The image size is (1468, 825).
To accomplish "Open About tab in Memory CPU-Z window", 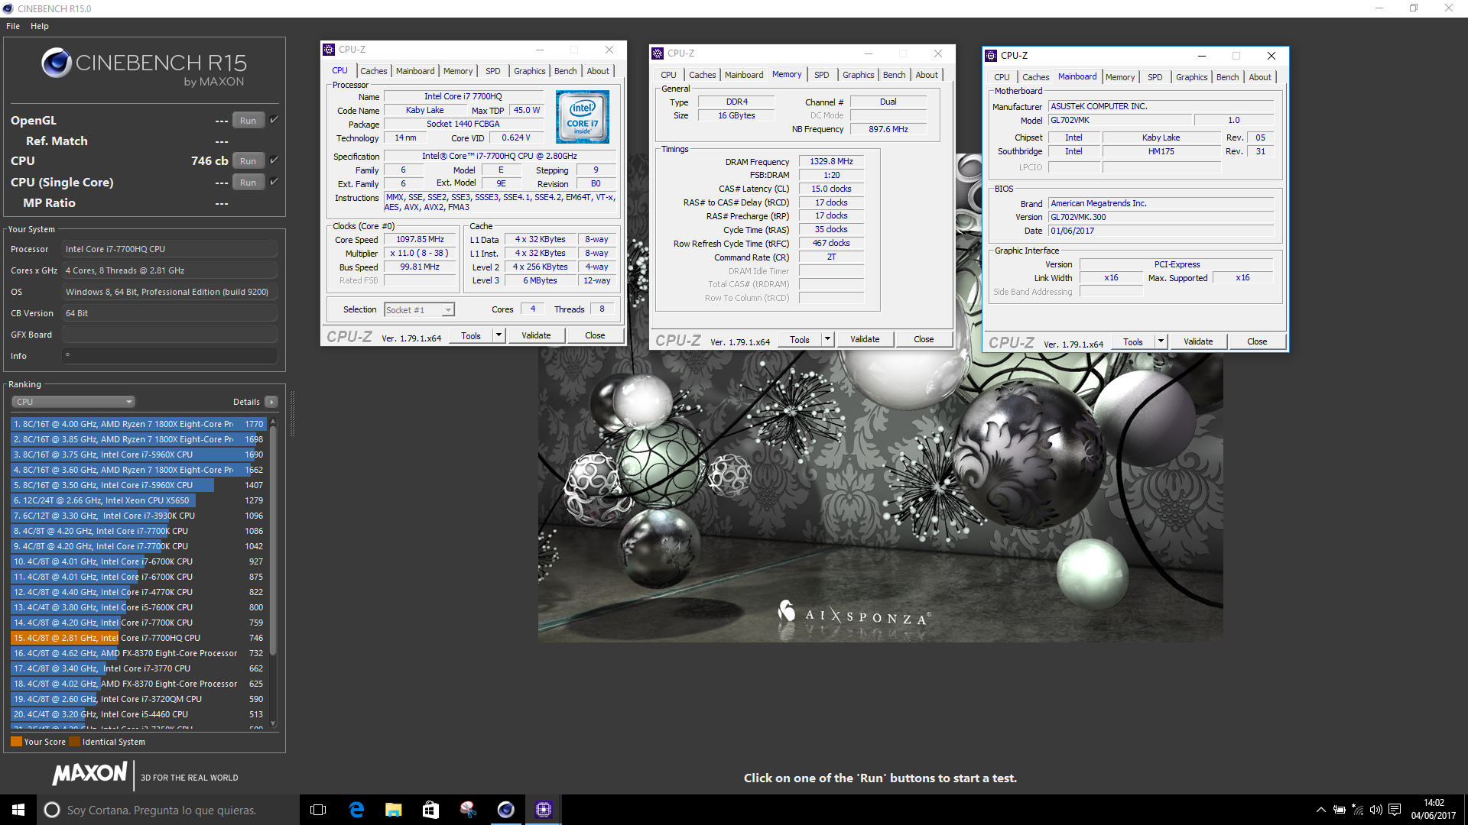I will (x=927, y=75).
